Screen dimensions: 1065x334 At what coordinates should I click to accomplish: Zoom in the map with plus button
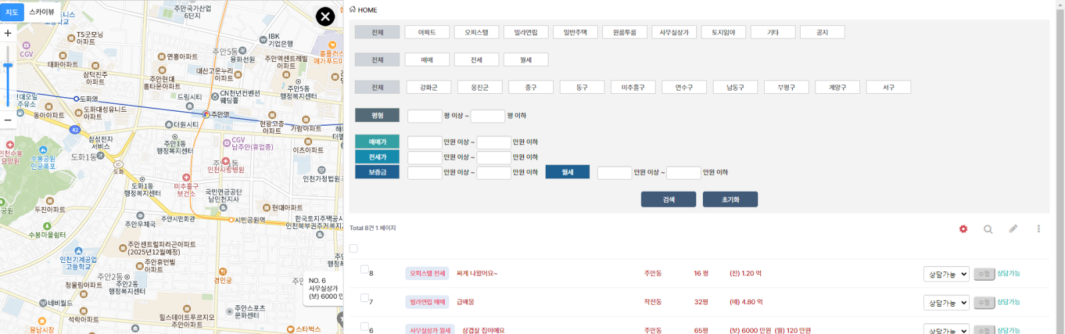click(8, 33)
